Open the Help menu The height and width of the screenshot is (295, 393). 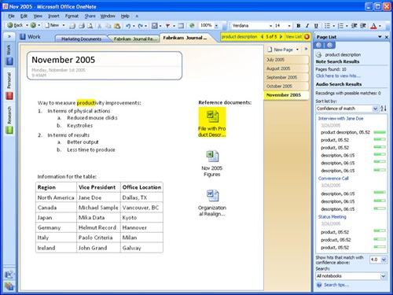coord(125,16)
